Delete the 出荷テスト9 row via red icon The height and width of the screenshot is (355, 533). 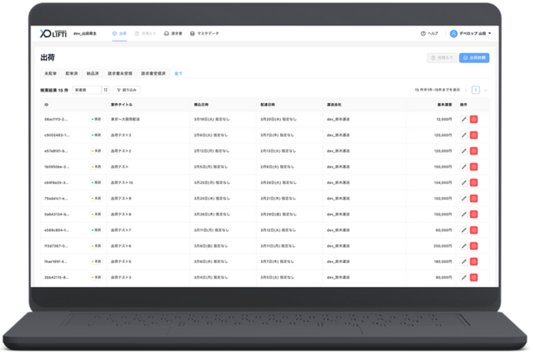click(x=474, y=198)
